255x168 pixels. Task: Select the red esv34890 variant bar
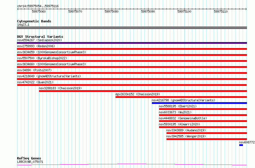point(132,73)
